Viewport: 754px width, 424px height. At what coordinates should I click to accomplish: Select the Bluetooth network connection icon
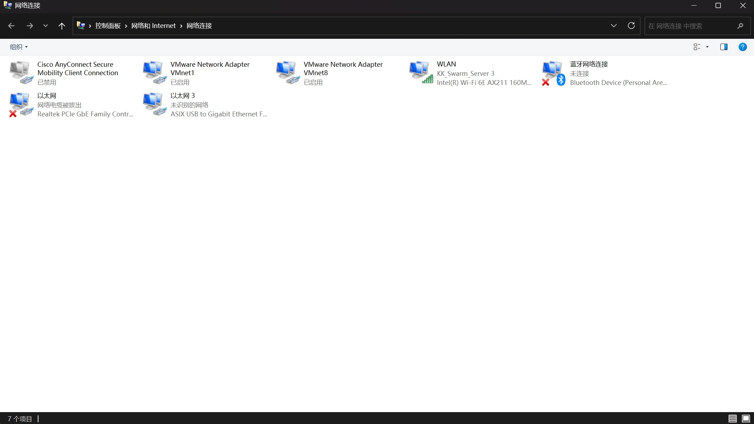click(554, 73)
